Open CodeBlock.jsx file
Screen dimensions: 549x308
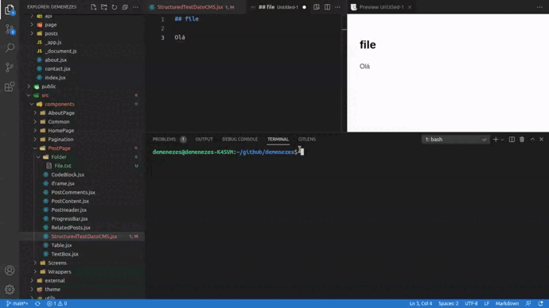click(68, 175)
